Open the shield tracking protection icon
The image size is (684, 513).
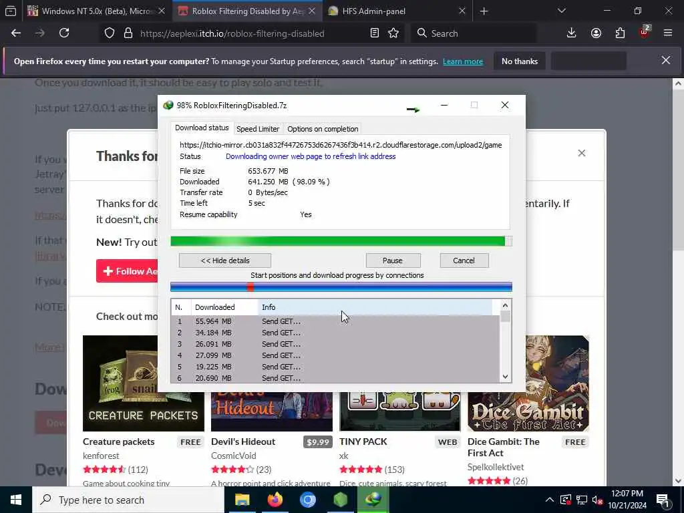coord(110,33)
